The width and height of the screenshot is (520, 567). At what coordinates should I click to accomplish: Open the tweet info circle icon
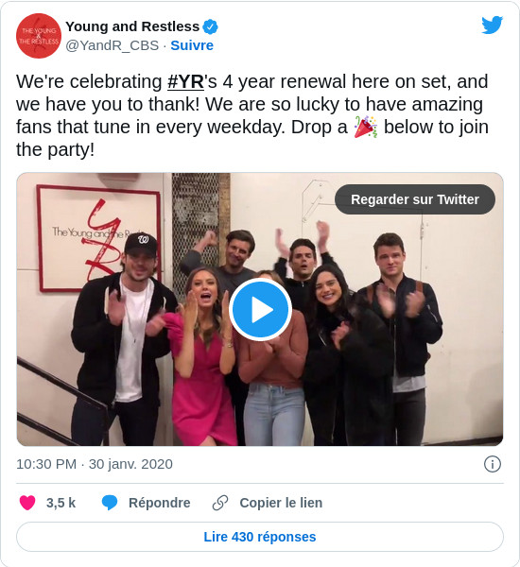click(493, 464)
